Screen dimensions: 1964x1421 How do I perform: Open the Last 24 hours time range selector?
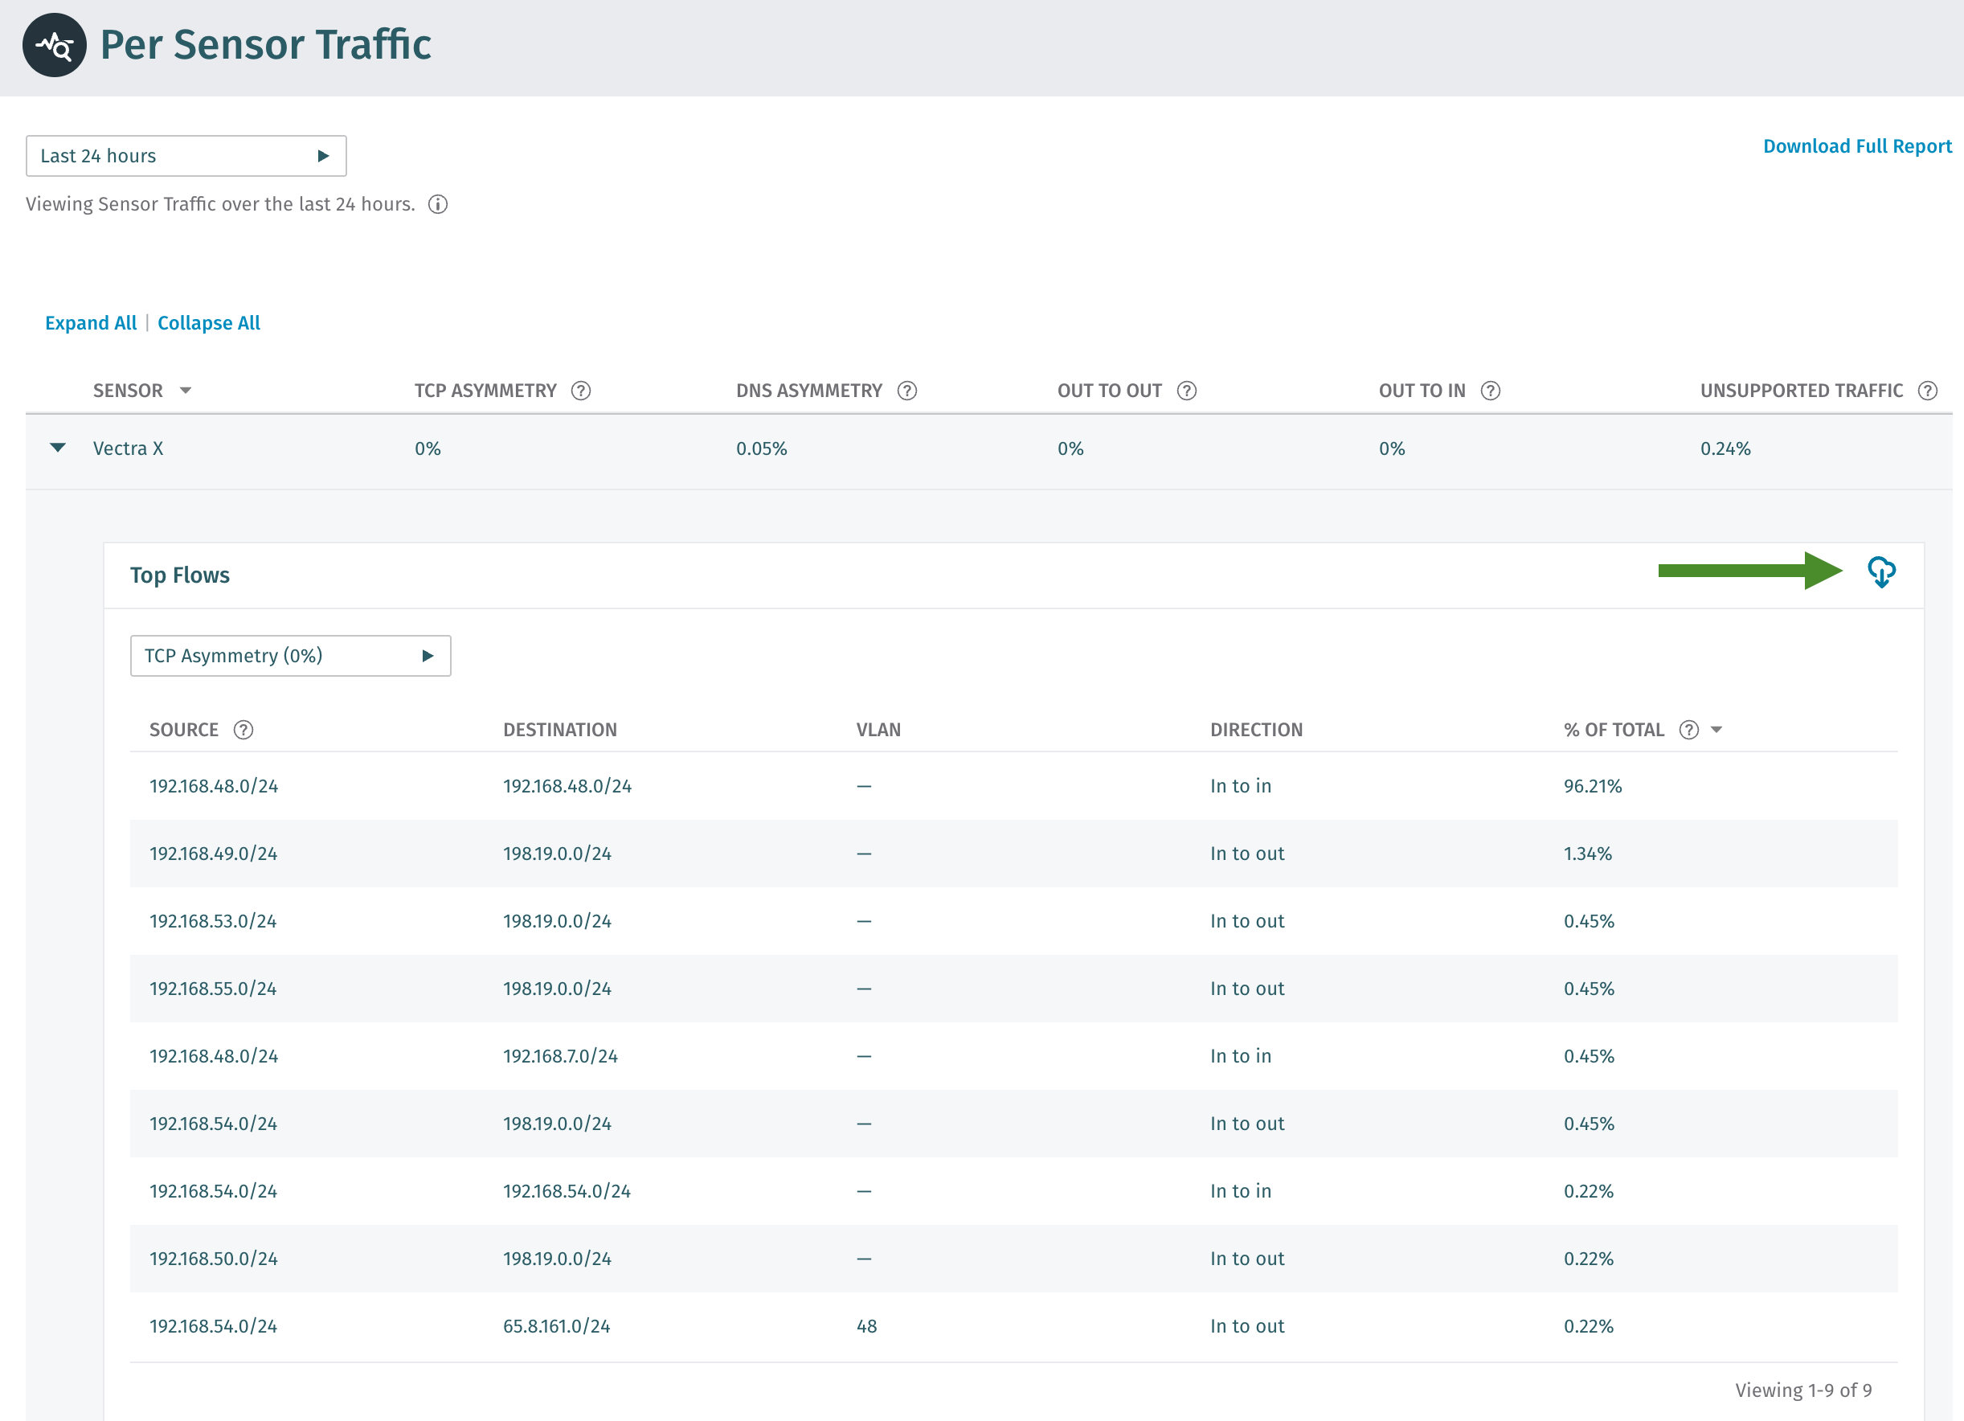[186, 155]
